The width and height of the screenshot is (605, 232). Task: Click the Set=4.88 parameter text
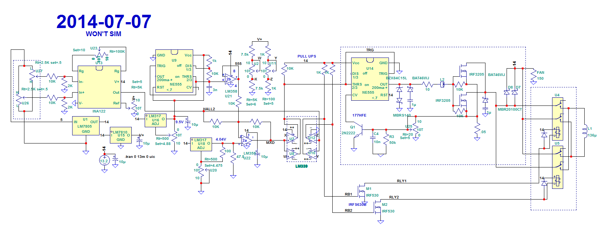163,144
